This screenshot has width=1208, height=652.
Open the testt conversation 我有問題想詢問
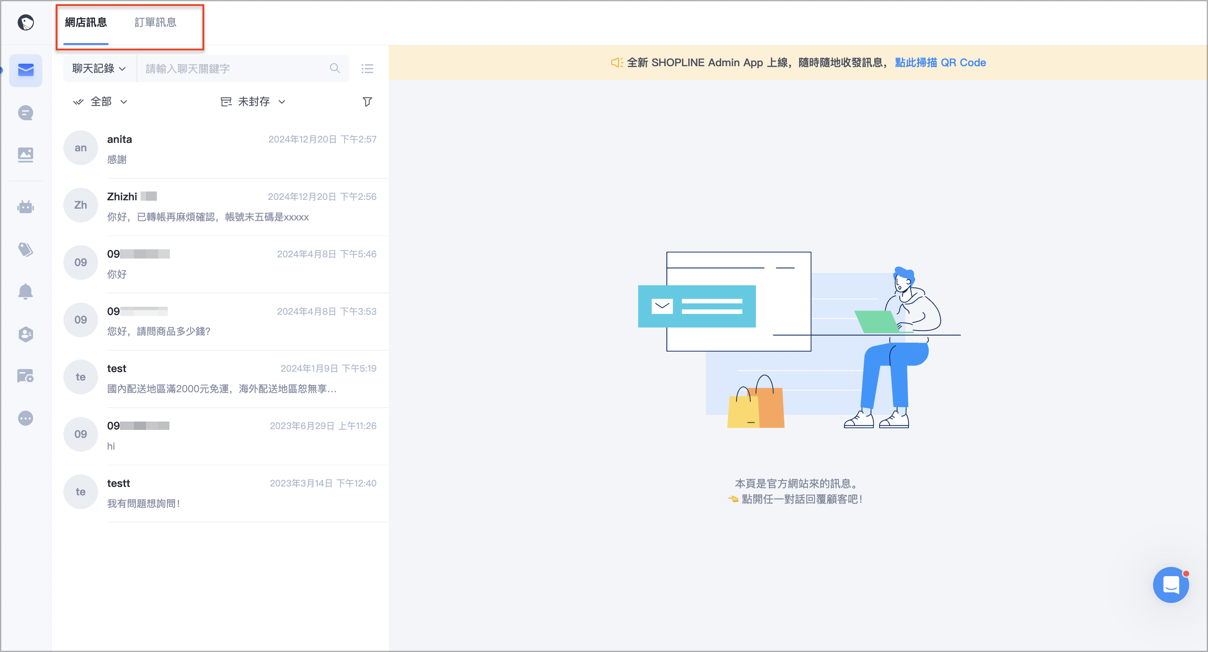(220, 493)
